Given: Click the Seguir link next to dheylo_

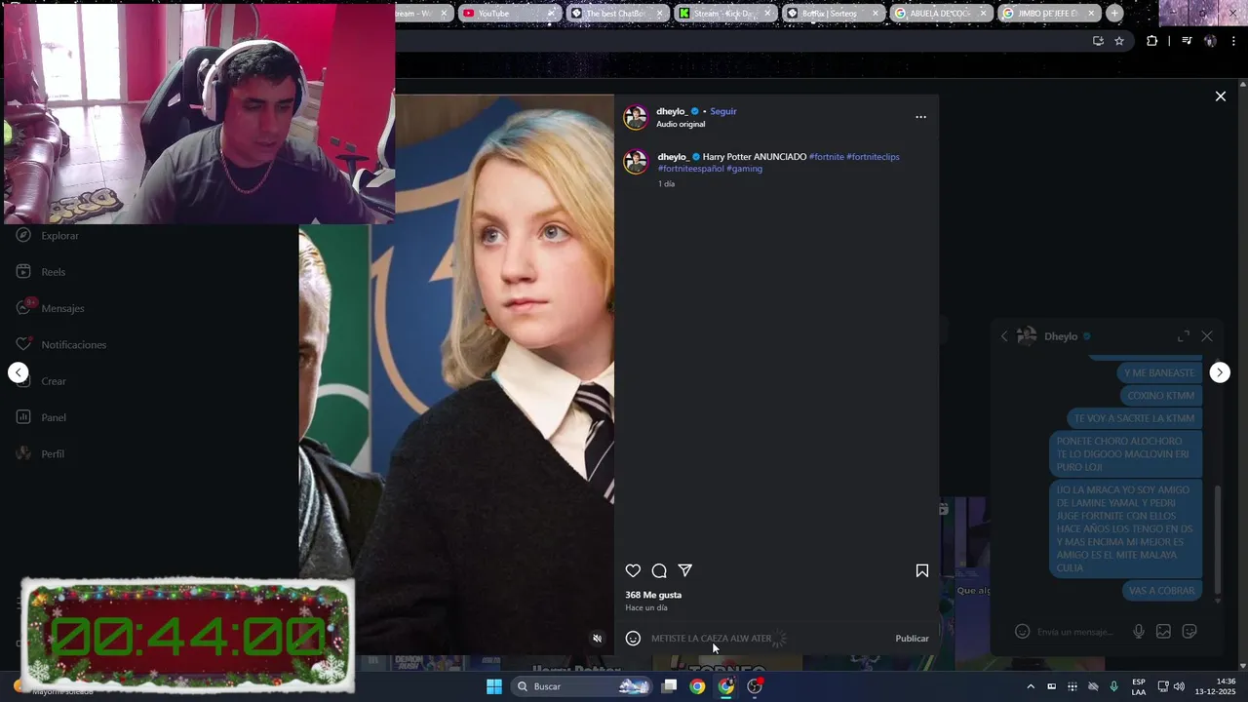Looking at the screenshot, I should 723,111.
